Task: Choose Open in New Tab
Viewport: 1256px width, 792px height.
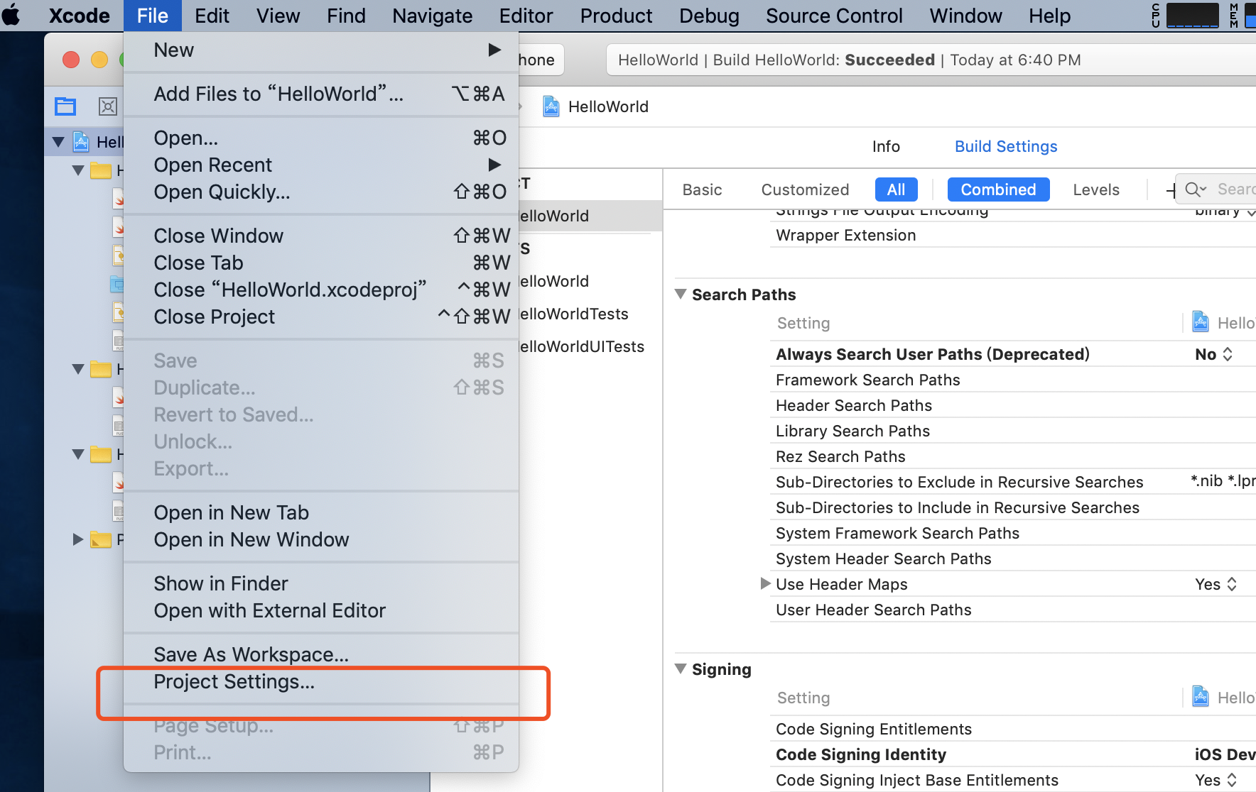Action: point(321,512)
